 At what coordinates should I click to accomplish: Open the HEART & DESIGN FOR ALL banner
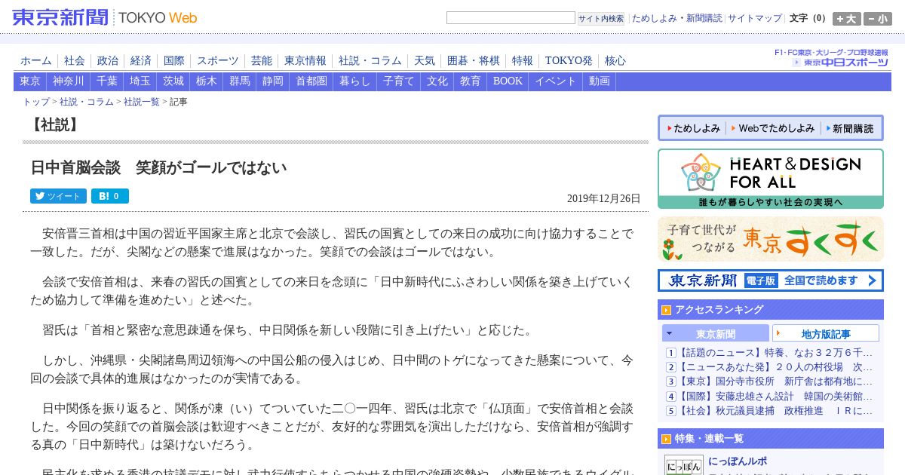(770, 179)
